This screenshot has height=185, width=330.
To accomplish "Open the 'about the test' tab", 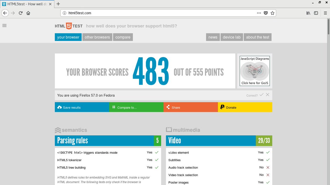I will pyautogui.click(x=258, y=37).
